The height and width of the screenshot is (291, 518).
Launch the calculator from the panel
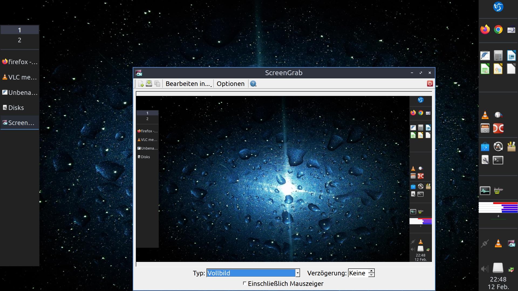point(498,56)
